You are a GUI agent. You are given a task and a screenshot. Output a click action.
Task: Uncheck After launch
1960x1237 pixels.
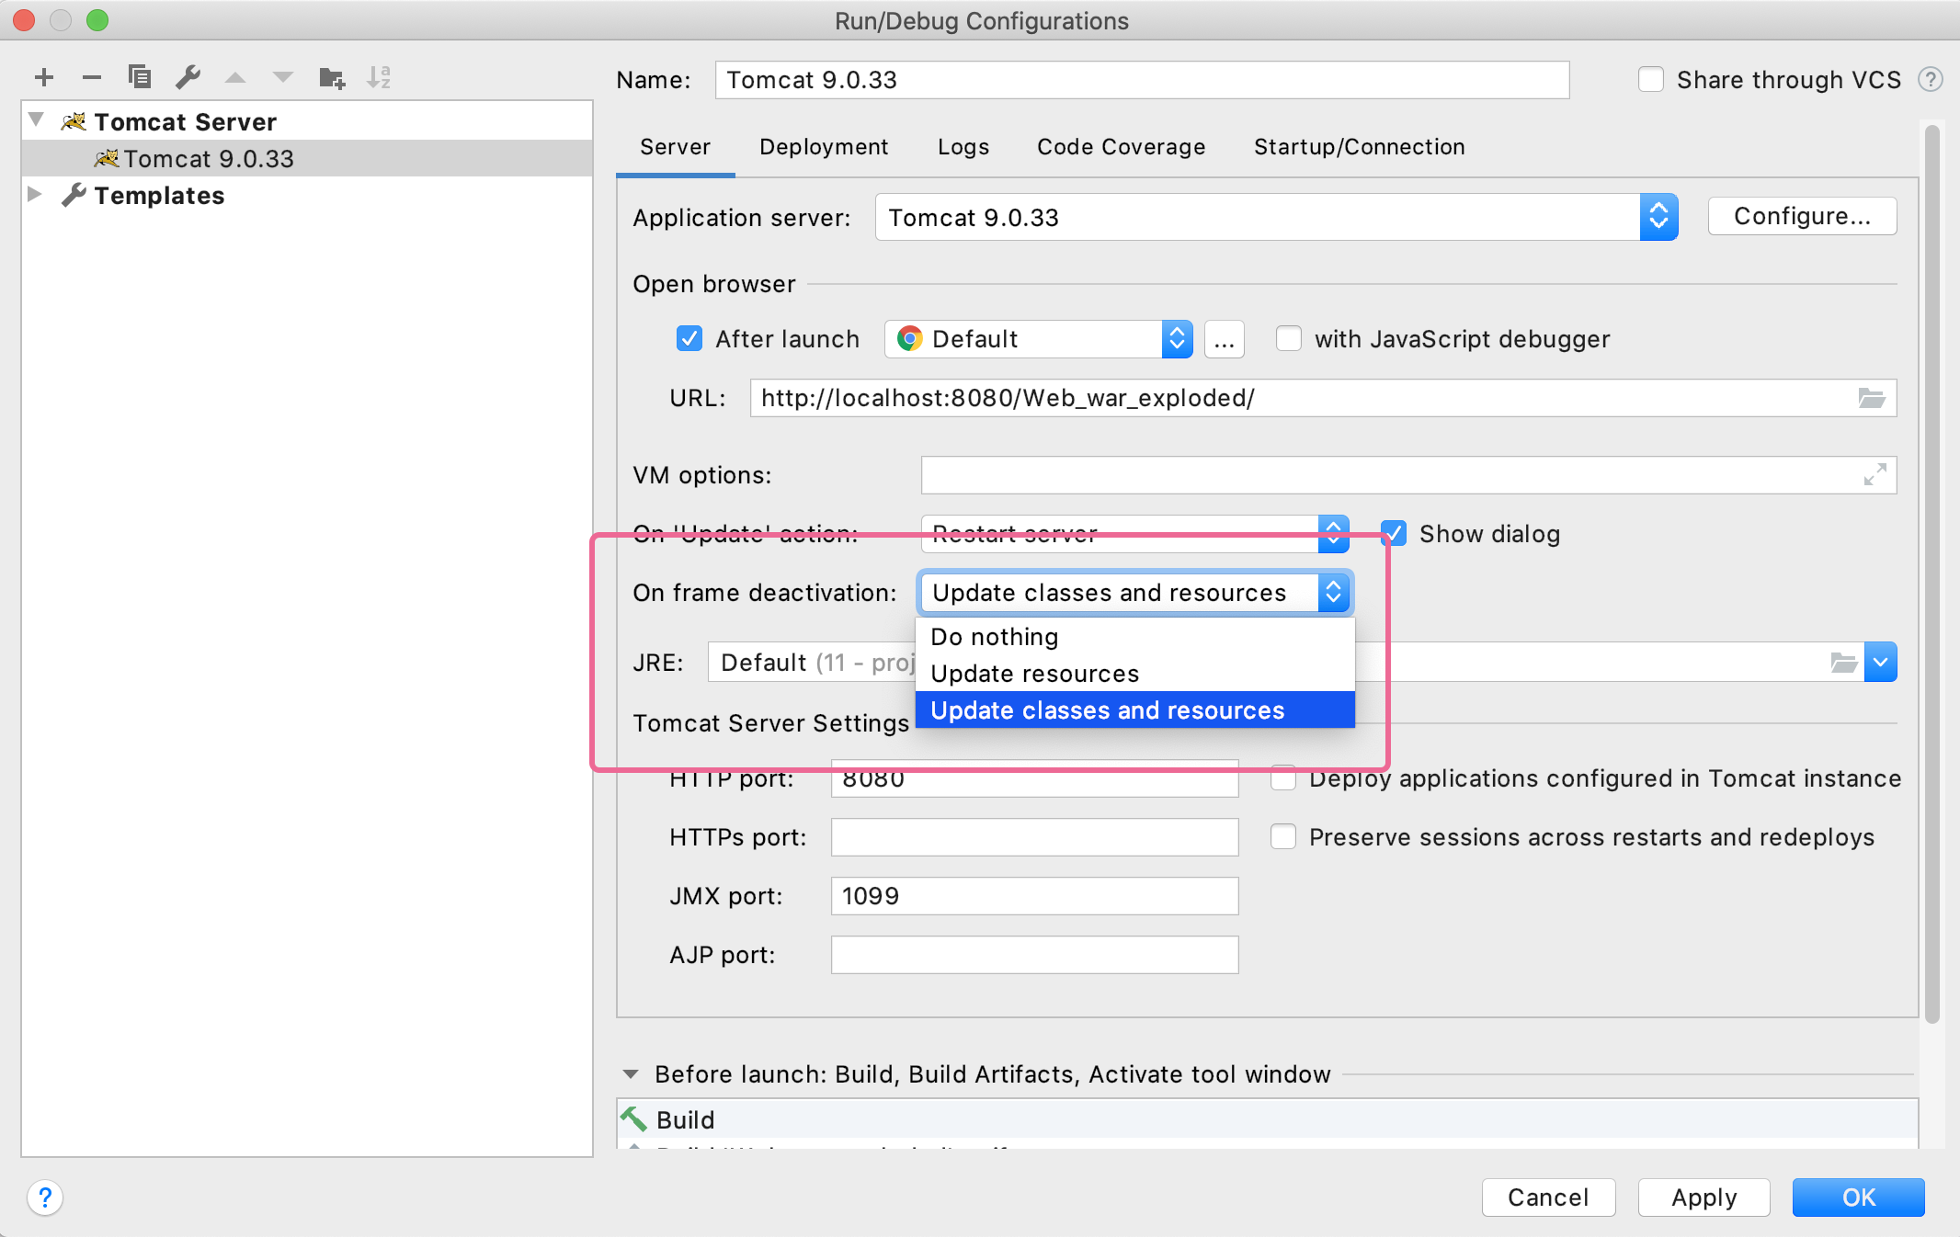point(689,339)
